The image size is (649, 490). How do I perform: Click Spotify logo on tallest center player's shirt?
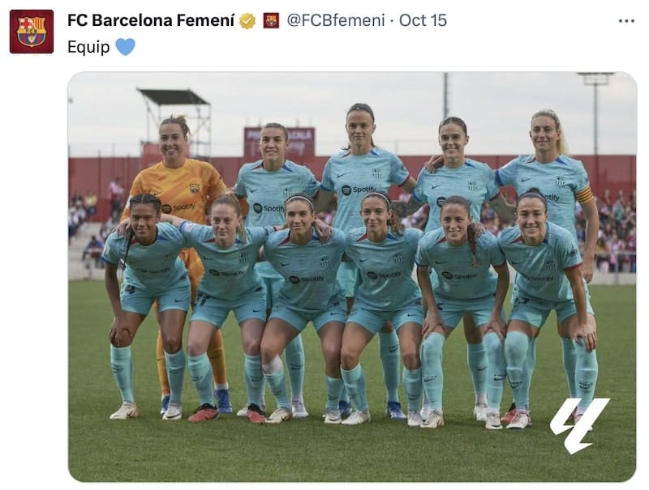click(359, 190)
